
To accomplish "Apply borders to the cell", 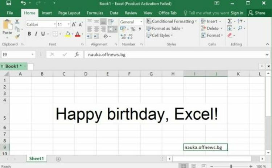I will pos(55,34).
